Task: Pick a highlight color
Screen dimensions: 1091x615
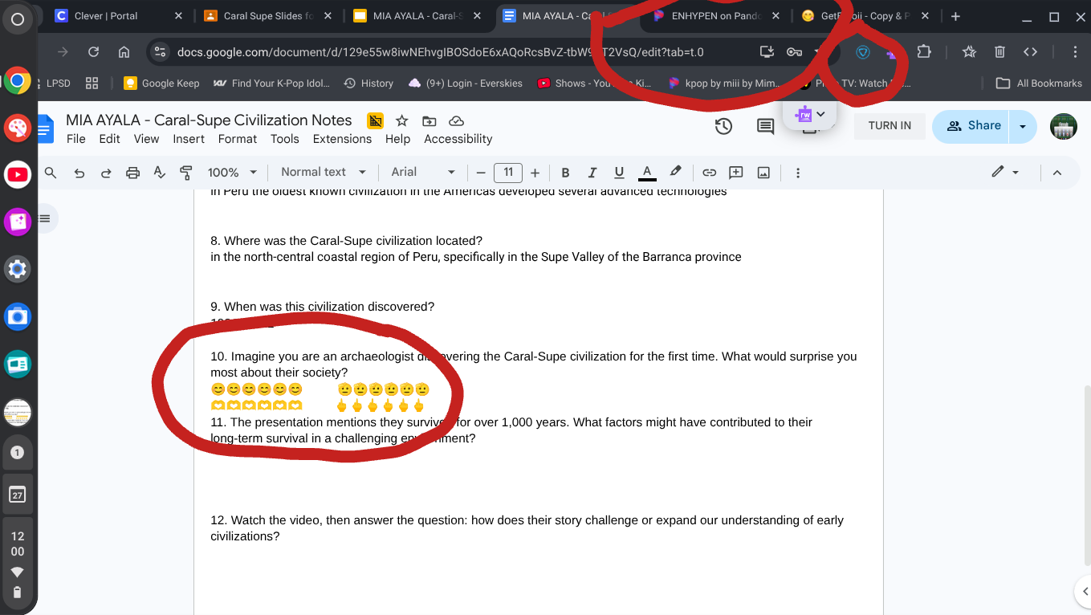Action: point(675,172)
